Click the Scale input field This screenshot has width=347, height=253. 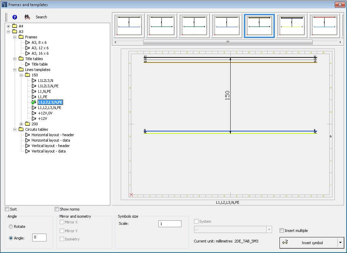click(x=170, y=224)
